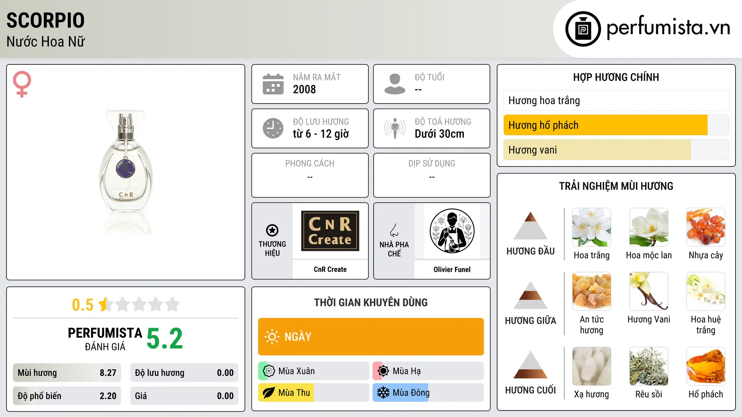The image size is (742, 417).
Task: Select the Xạ hương note image
Action: (592, 366)
